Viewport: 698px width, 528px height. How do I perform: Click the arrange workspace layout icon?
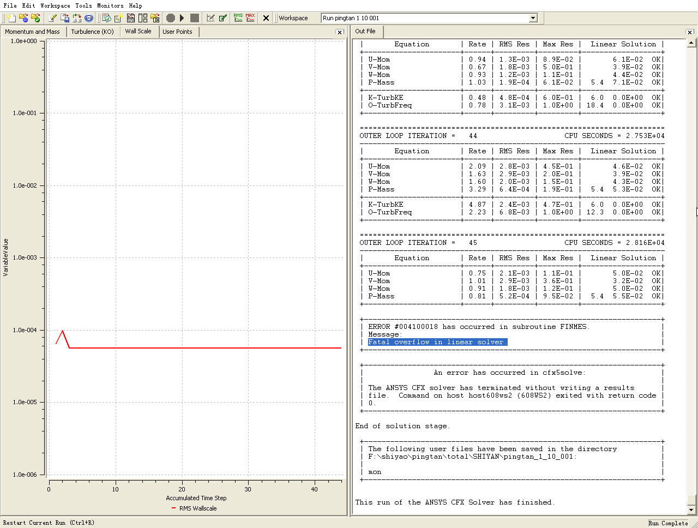tap(143, 18)
